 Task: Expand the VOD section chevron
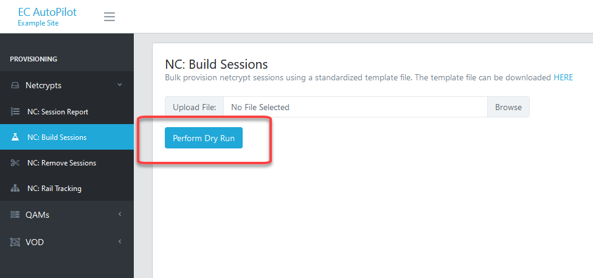tap(119, 241)
